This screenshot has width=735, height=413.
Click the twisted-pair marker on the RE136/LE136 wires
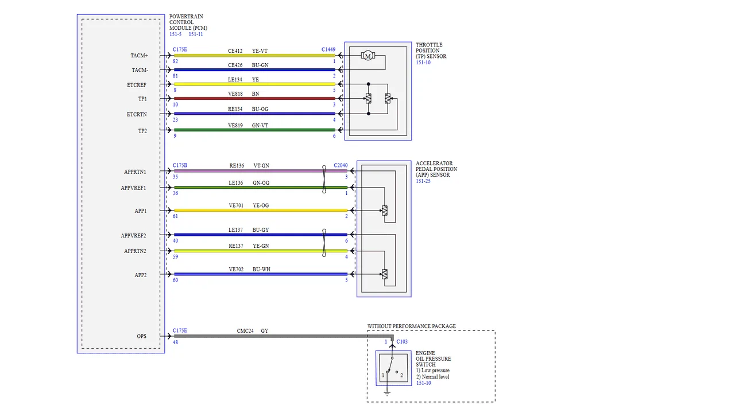tap(324, 179)
